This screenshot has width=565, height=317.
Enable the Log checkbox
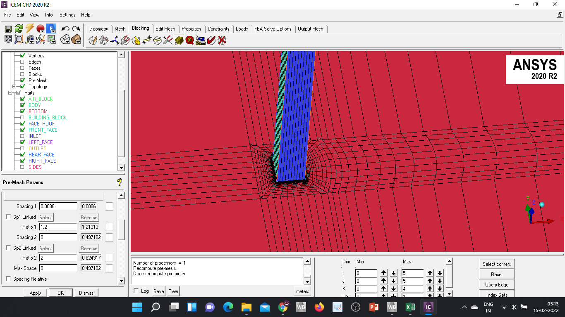pos(136,291)
